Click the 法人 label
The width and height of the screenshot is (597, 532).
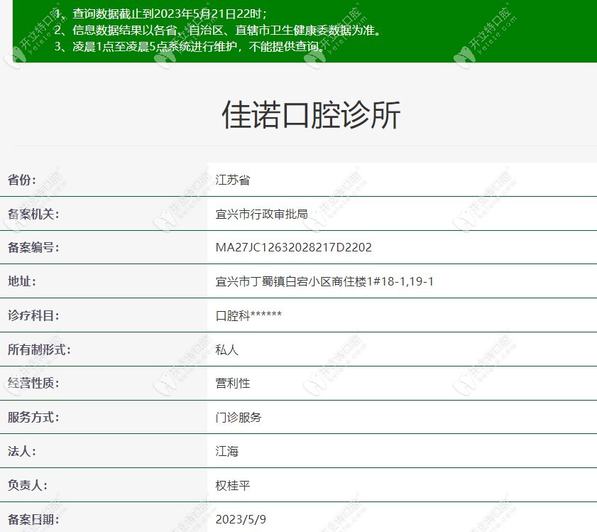22,451
